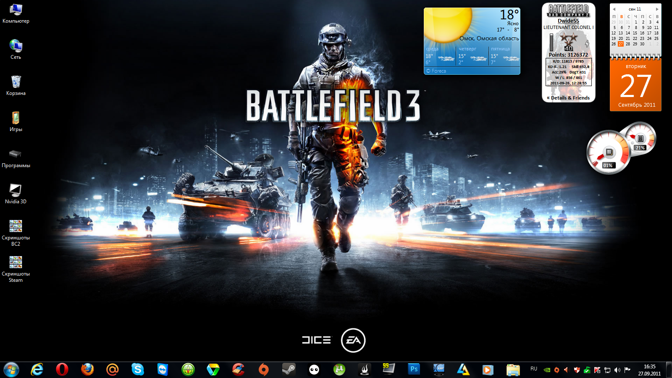This screenshot has height=378, width=672.
Task: Open the Сеть network icon
Action: tap(16, 50)
